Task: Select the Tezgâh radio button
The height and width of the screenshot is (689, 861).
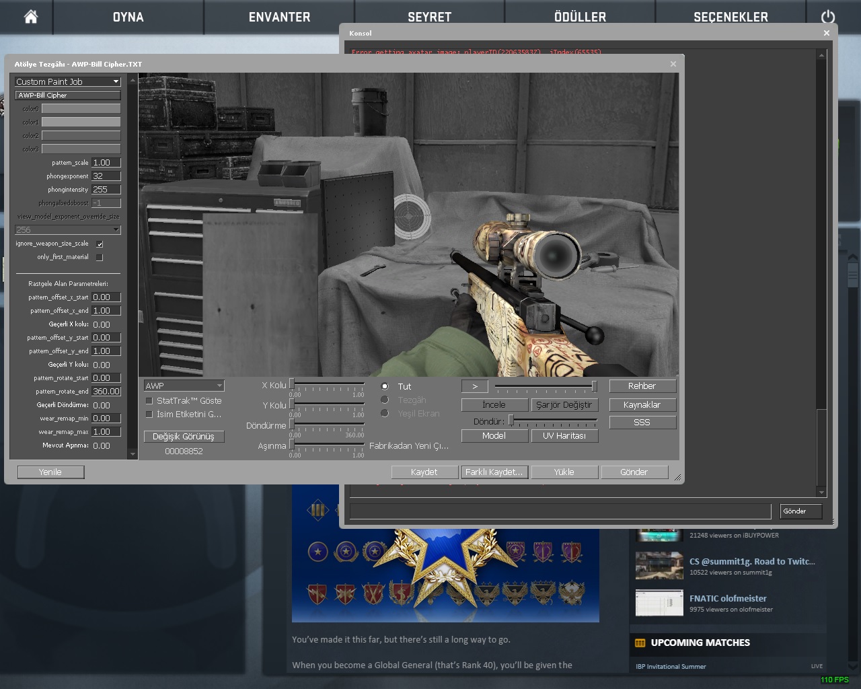Action: [385, 400]
